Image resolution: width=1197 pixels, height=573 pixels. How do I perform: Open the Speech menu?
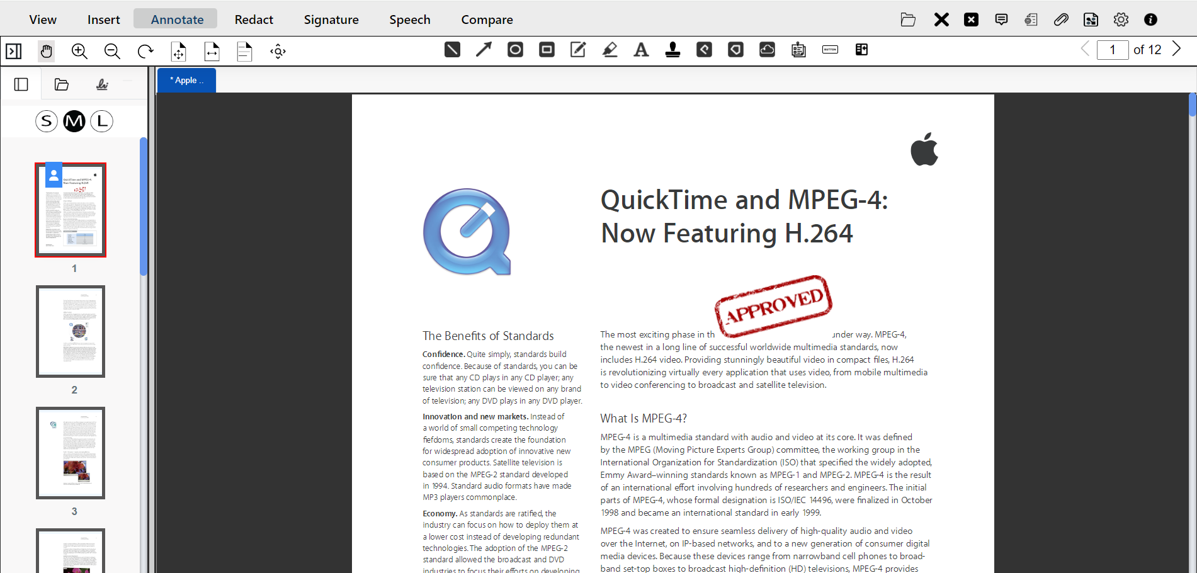click(410, 20)
